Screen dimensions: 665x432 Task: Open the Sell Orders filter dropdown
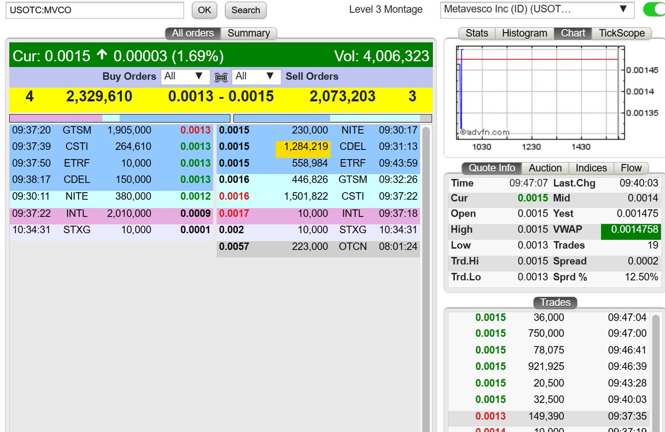256,77
